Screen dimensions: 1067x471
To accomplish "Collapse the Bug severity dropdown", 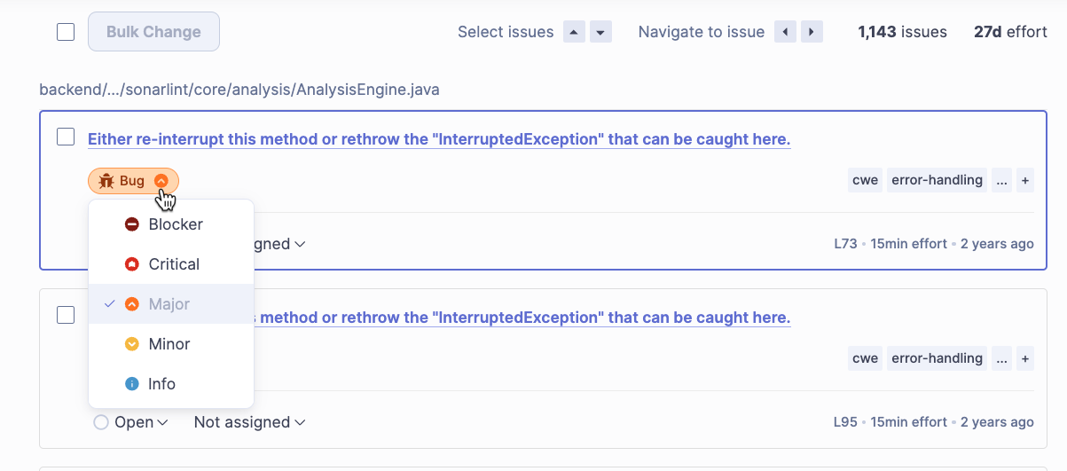I will pos(161,181).
